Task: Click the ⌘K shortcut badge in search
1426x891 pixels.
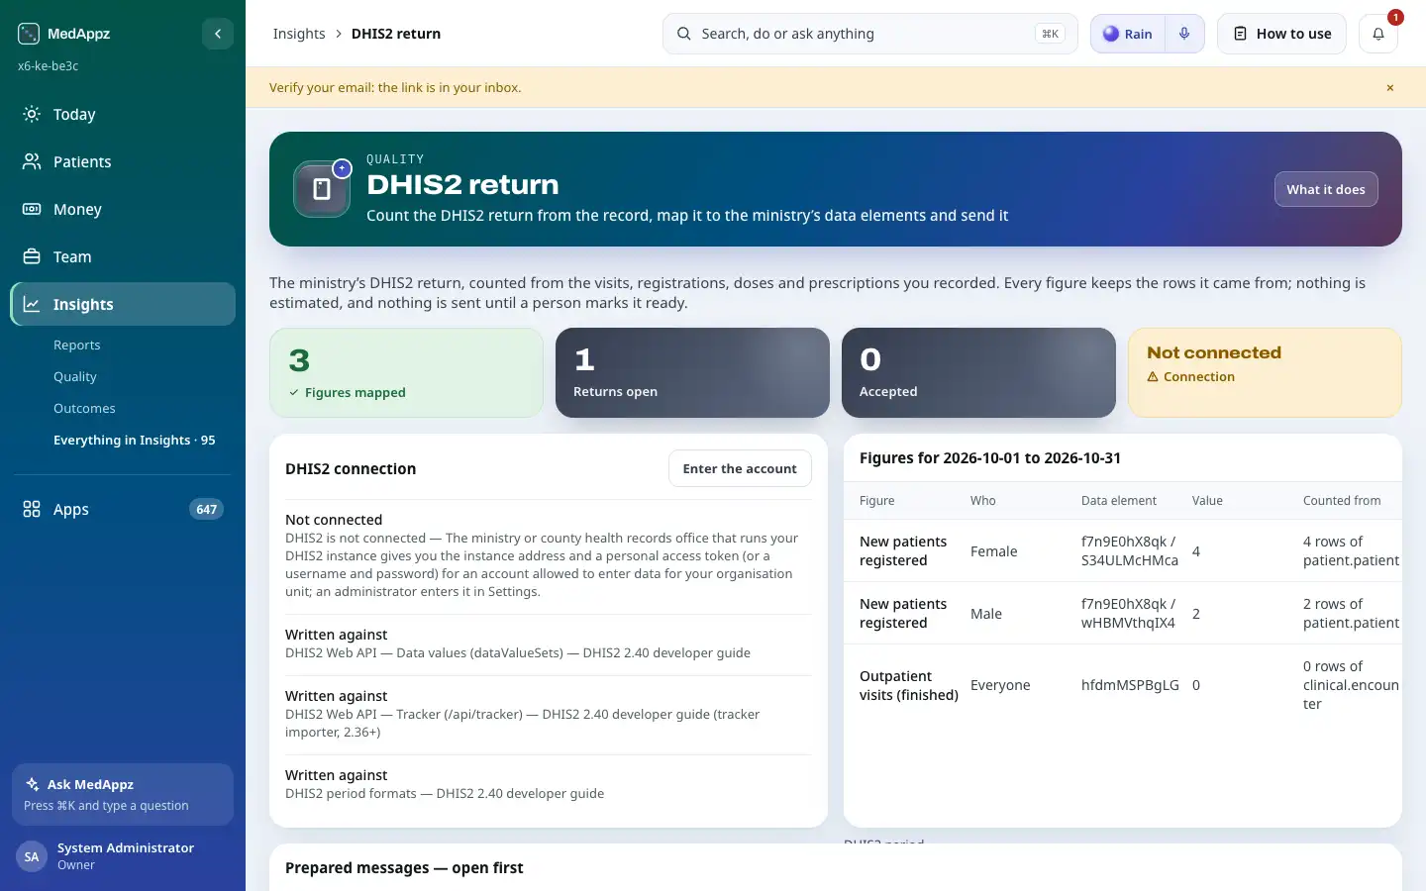Action: [1050, 34]
